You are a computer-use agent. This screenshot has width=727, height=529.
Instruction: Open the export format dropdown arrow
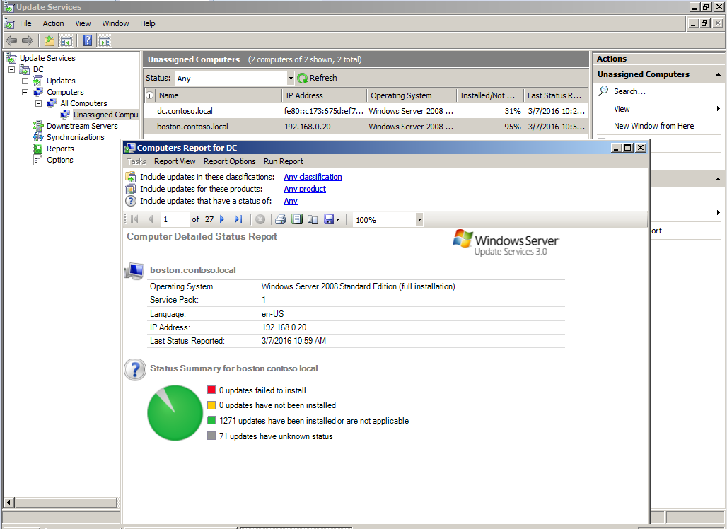[337, 220]
